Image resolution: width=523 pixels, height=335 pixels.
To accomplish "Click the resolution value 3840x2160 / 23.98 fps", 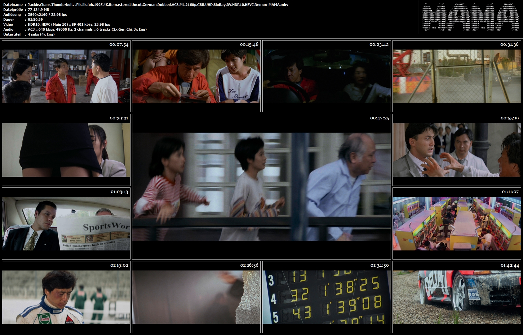I will (47, 15).
